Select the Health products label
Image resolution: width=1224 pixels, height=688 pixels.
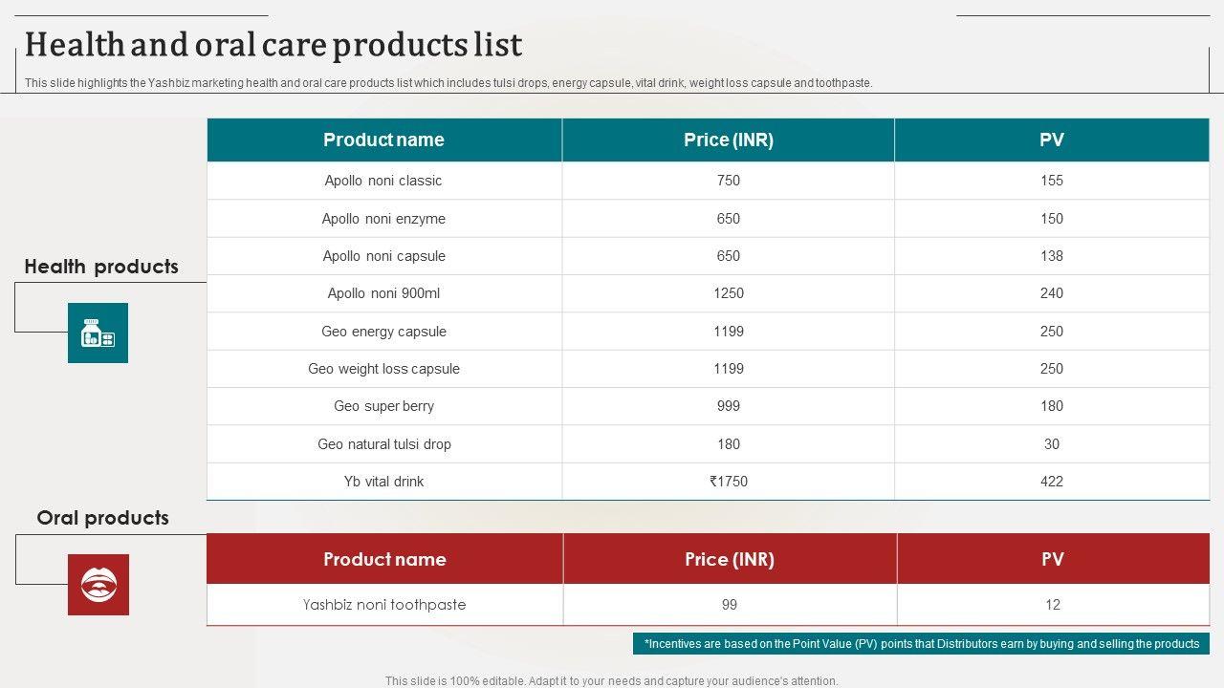point(101,267)
